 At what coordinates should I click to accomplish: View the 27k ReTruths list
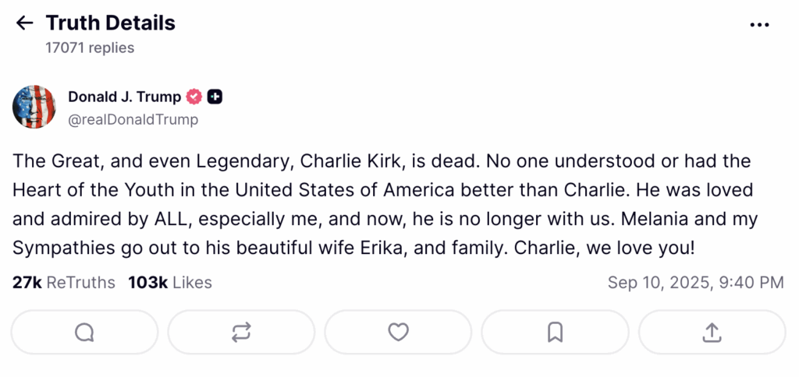(64, 283)
